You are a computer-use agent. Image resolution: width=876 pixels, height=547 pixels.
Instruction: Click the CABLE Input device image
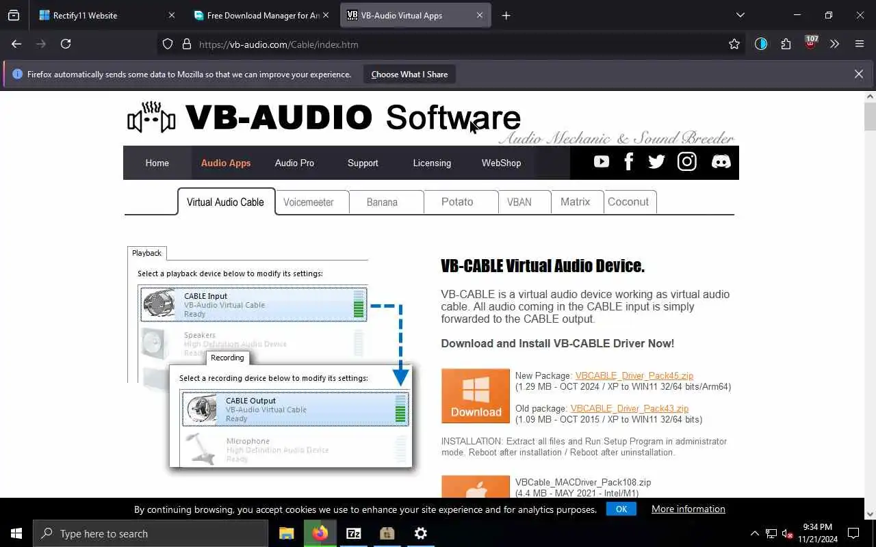(159, 304)
